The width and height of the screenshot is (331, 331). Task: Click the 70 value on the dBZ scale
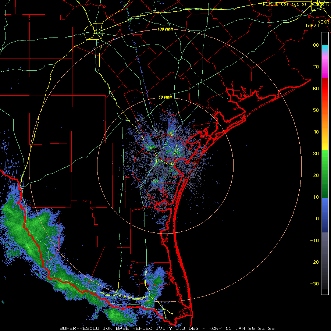click(x=316, y=67)
